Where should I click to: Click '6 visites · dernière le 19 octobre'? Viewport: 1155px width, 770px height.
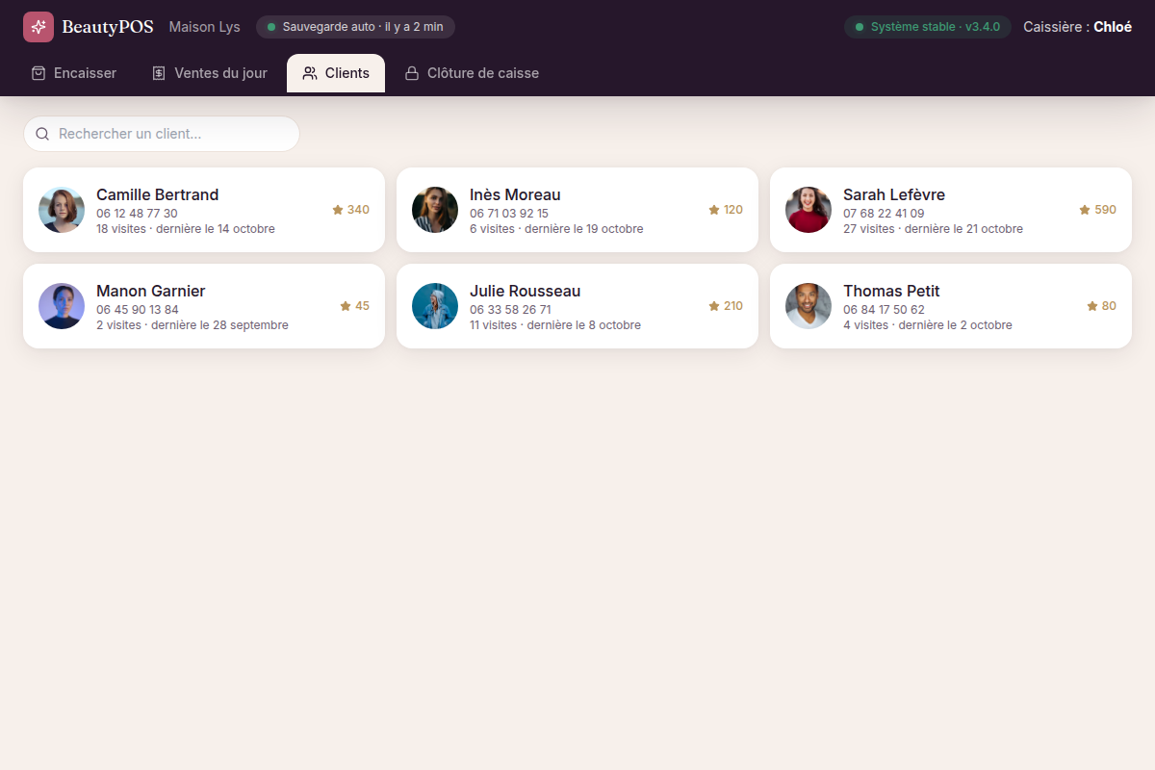pos(556,229)
